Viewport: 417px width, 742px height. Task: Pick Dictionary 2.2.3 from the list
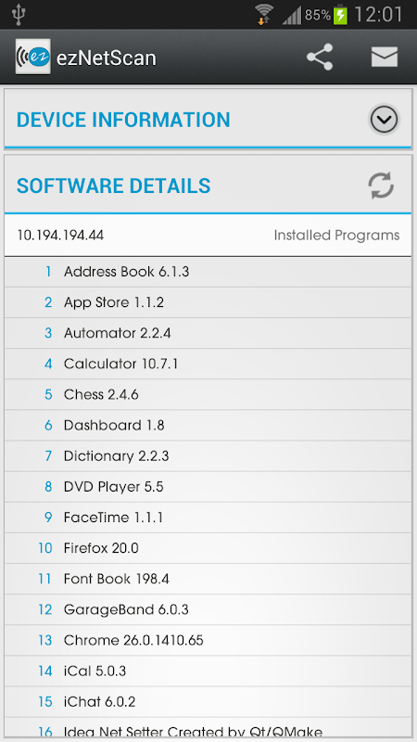click(208, 456)
